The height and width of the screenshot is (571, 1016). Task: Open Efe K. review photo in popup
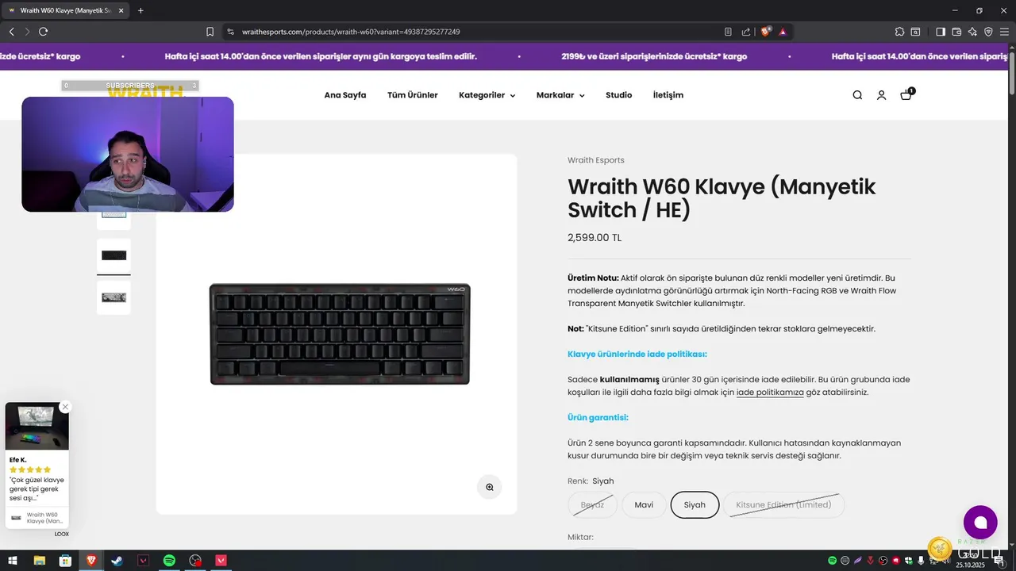pos(37,427)
